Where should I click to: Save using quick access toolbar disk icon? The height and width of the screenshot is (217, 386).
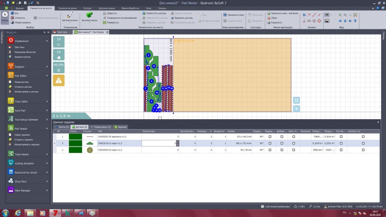(8, 3)
